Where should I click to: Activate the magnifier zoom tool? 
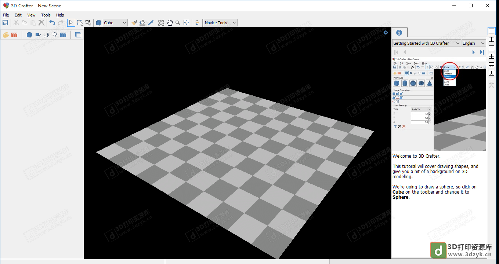click(x=178, y=23)
